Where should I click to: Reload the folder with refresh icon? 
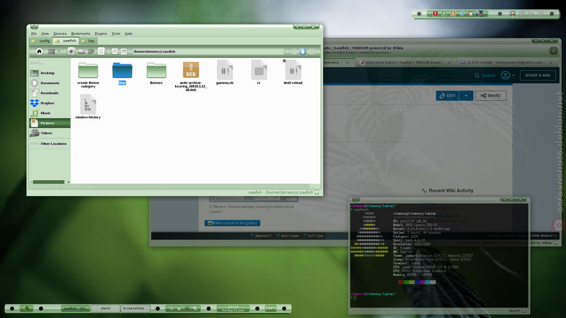coord(124,52)
